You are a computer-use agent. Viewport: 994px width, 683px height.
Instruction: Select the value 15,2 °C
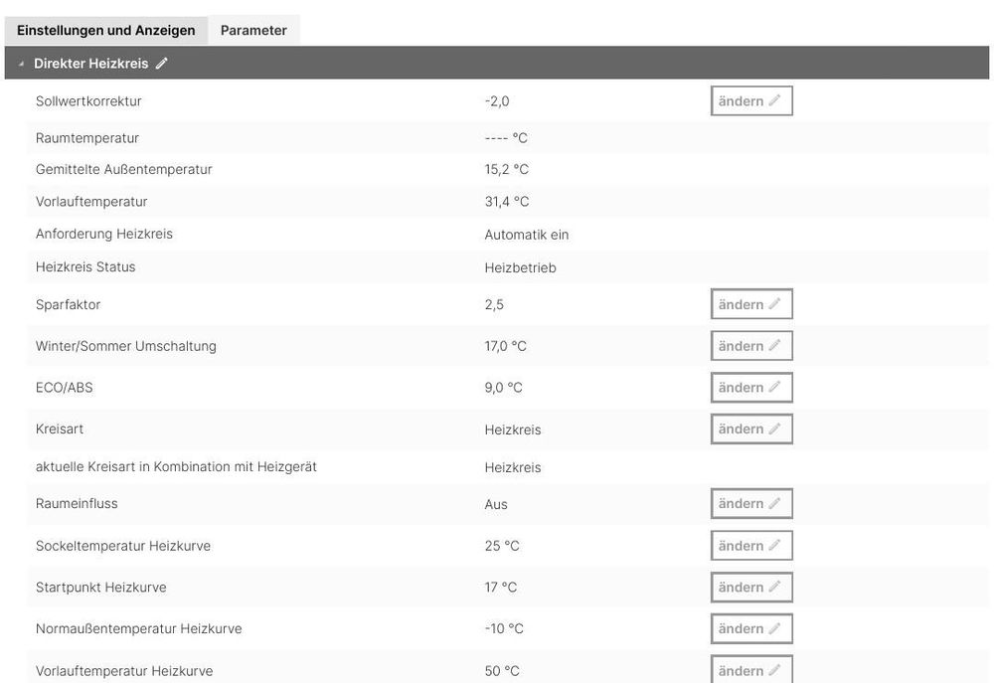click(x=507, y=169)
